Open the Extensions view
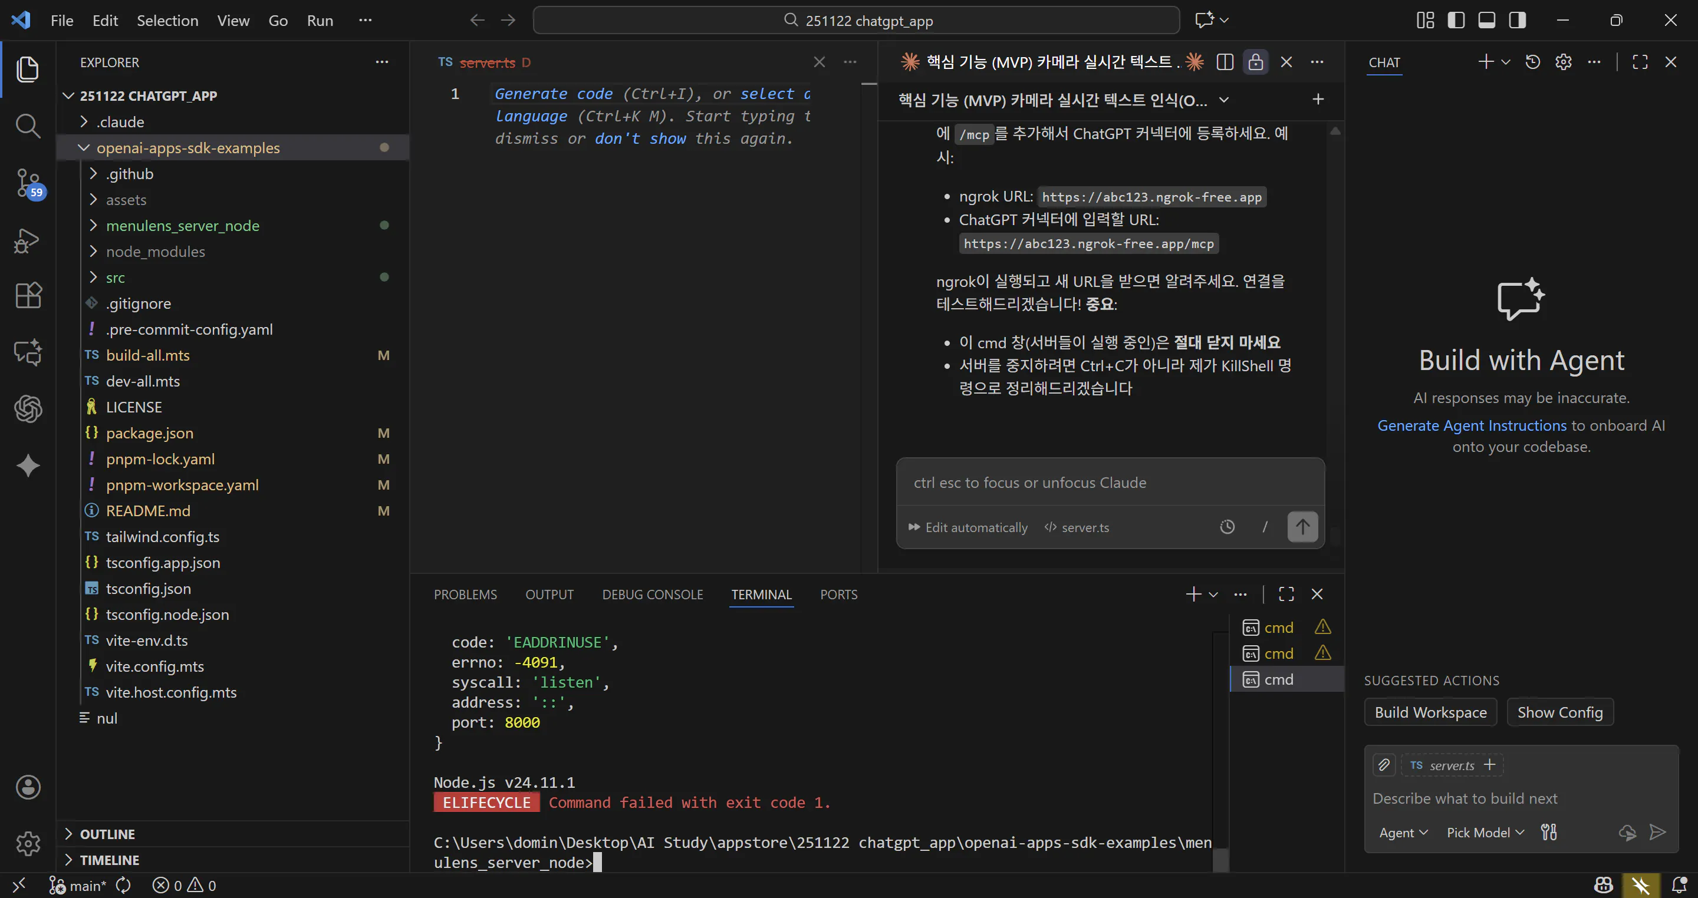This screenshot has width=1698, height=898. pyautogui.click(x=28, y=295)
